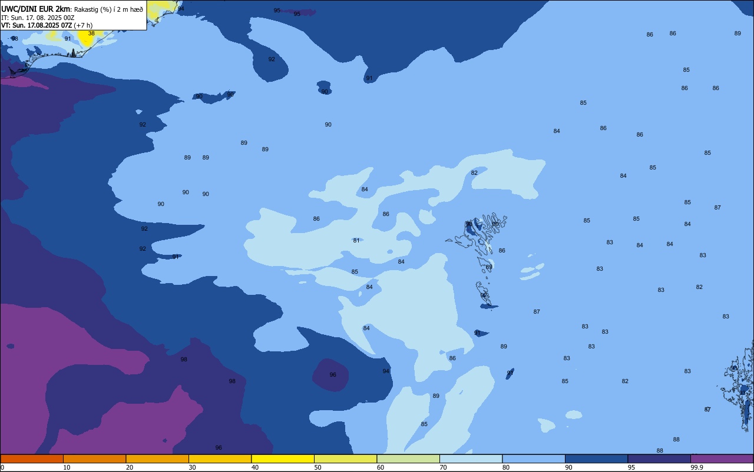Click the "81" humidity value on the map
Image resolution: width=754 pixels, height=472 pixels.
356,240
